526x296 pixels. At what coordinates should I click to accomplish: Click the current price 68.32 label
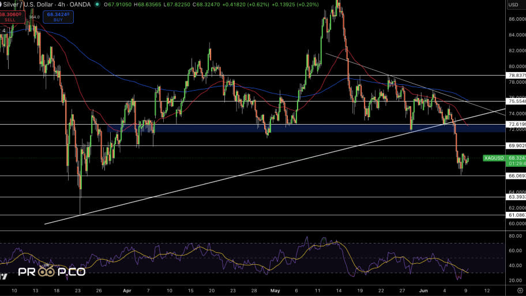(x=516, y=158)
